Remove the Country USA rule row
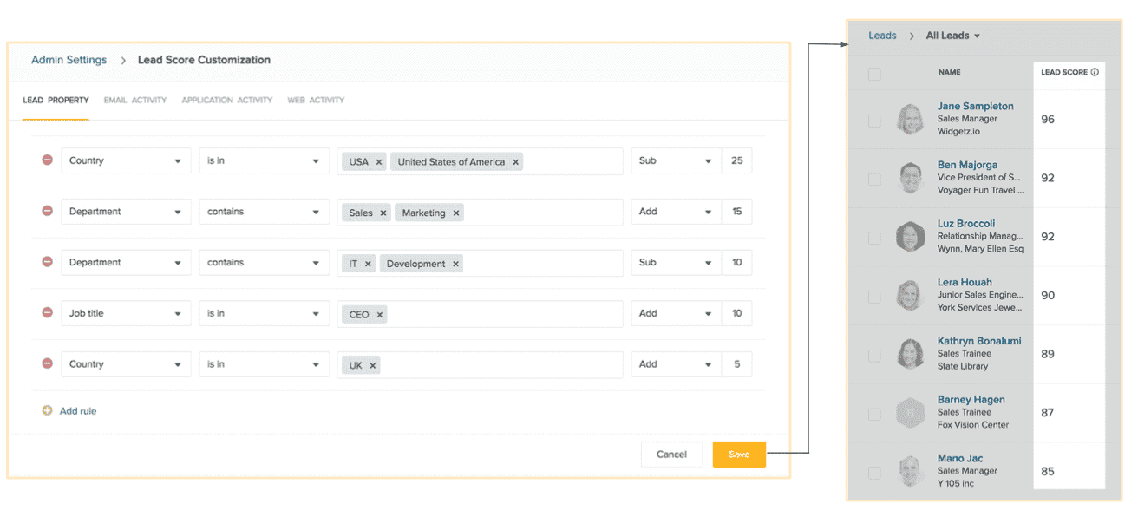The width and height of the screenshot is (1138, 517). click(x=48, y=160)
